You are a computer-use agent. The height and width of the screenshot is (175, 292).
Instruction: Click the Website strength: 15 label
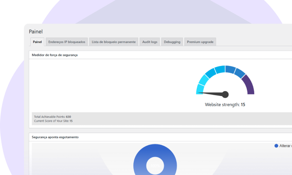225,105
